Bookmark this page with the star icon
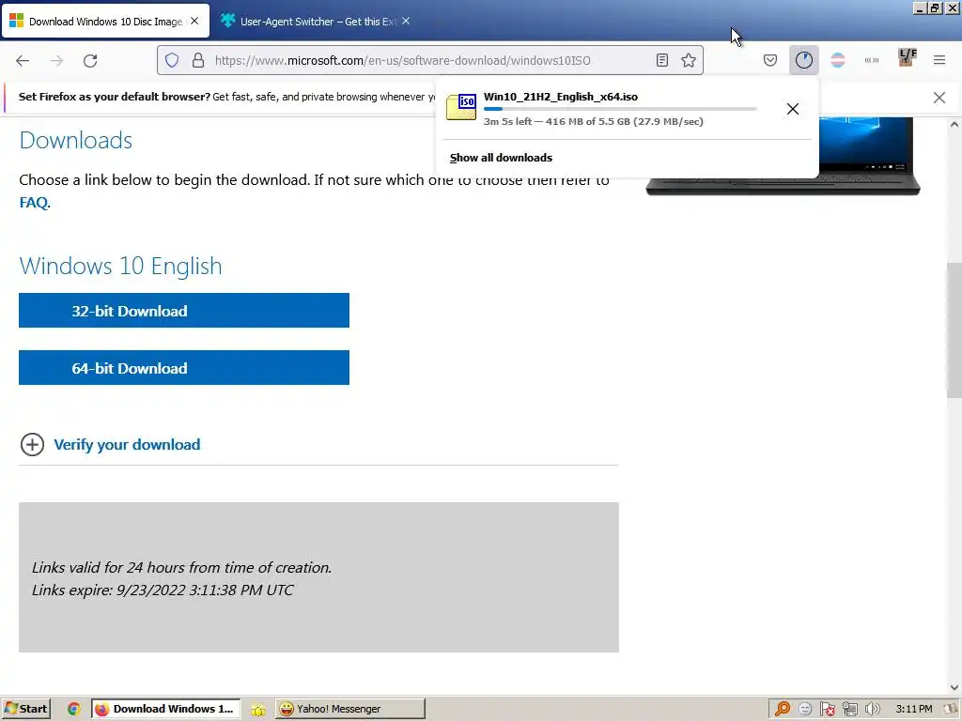The image size is (962, 721). [689, 60]
